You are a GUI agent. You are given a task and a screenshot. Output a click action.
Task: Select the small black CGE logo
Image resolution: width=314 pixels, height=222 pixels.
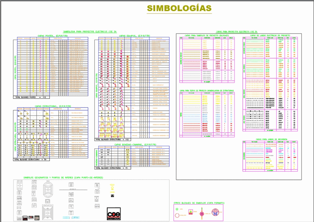(25, 218)
